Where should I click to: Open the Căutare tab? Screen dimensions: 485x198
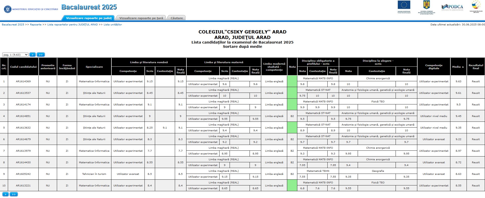click(177, 18)
